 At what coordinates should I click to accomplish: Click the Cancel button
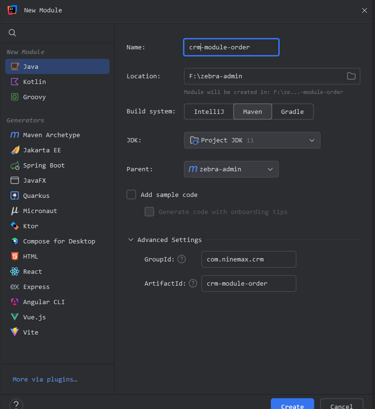(341, 404)
